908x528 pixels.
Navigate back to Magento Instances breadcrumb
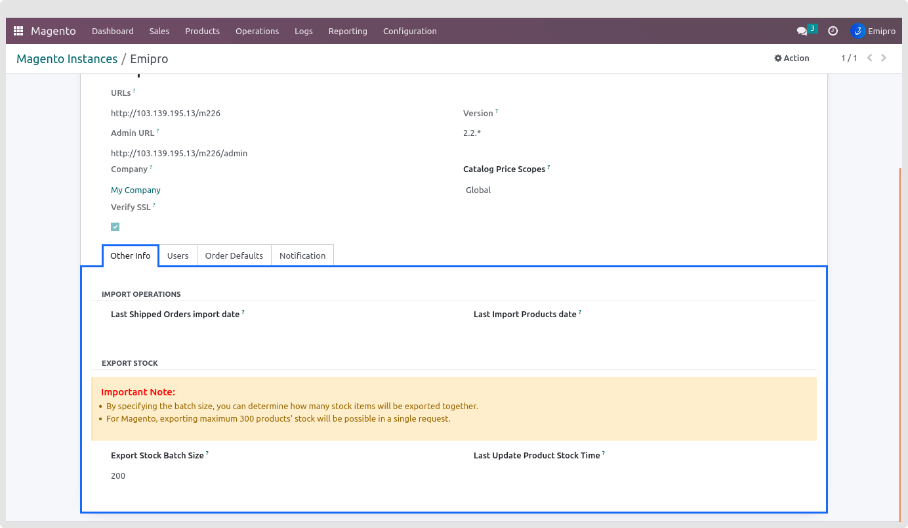[x=67, y=58]
